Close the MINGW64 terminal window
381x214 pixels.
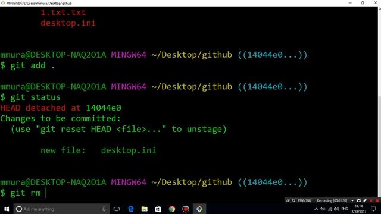[376, 3]
